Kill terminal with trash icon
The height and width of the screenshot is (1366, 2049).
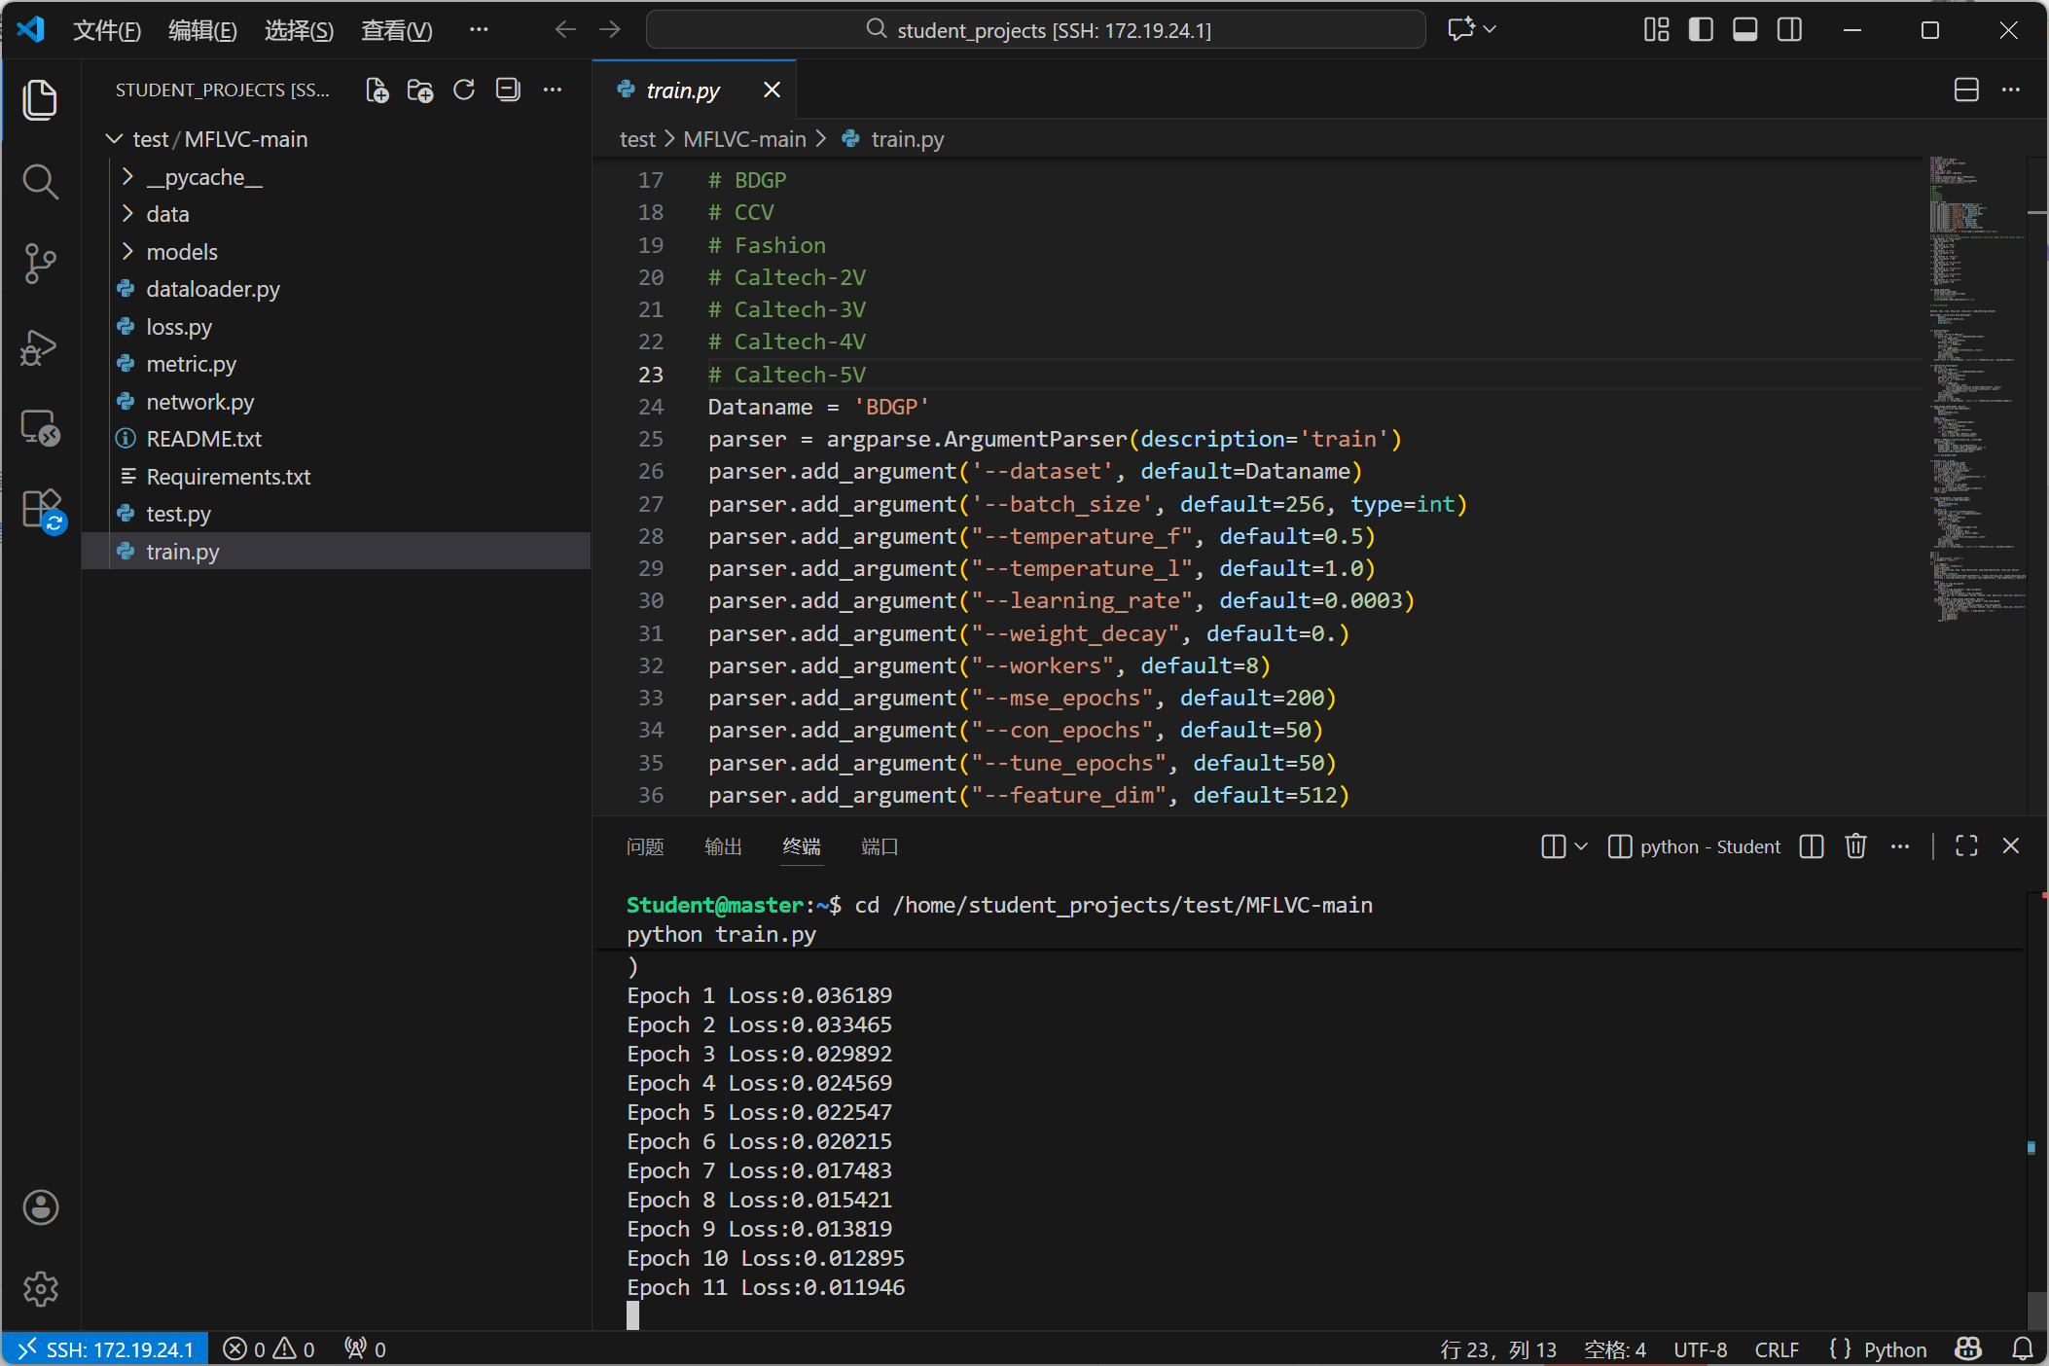point(1855,846)
